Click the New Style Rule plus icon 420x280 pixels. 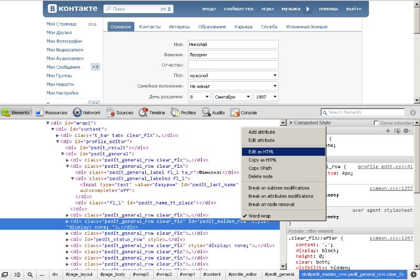pyautogui.click(x=388, y=131)
